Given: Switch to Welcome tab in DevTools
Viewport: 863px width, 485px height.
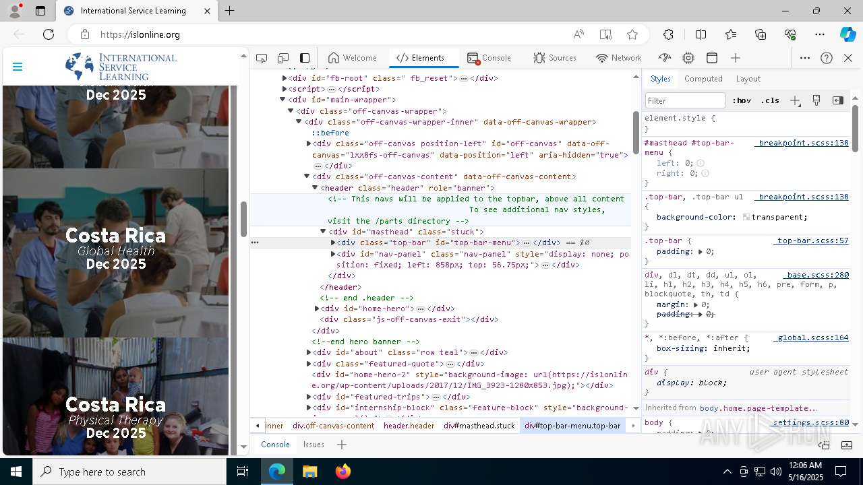Looking at the screenshot, I should pos(352,58).
